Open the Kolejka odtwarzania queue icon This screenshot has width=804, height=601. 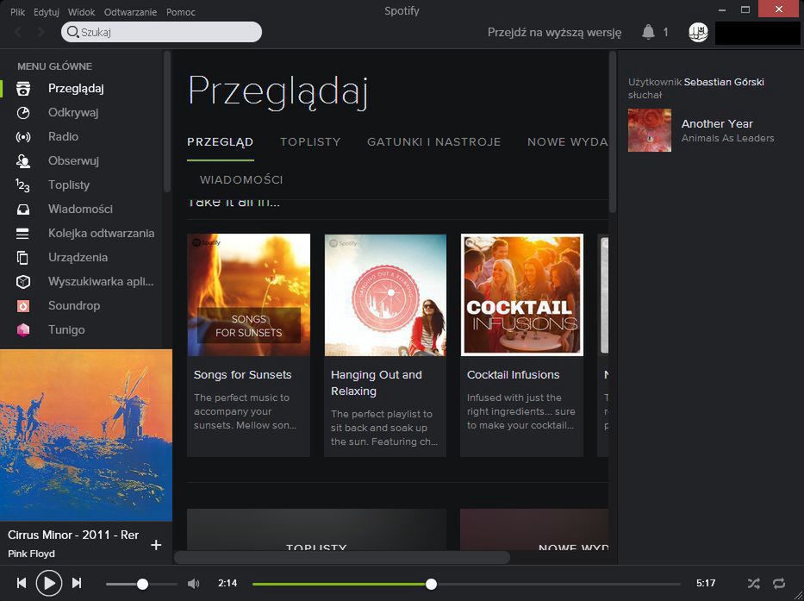22,234
